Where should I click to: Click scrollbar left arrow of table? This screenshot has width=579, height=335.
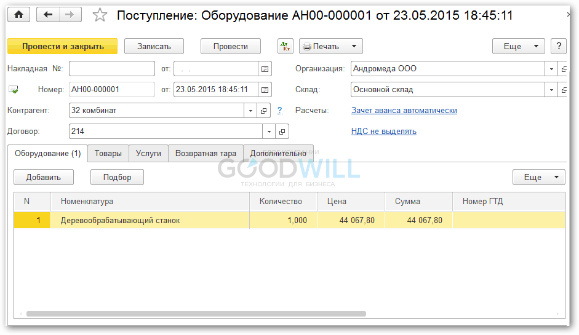click(x=21, y=314)
